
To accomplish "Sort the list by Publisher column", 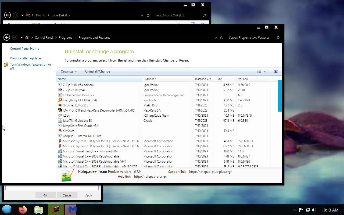I will pyautogui.click(x=167, y=79).
